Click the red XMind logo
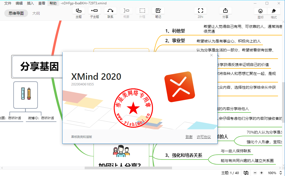 pos(180,87)
